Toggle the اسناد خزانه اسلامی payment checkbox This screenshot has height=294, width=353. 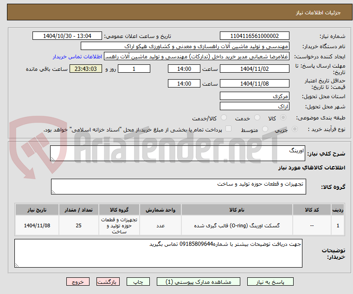(x=228, y=129)
